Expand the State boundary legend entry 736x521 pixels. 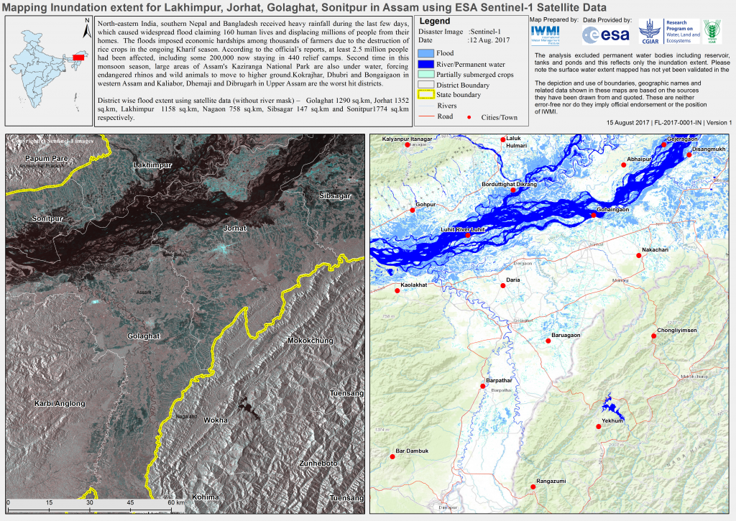click(x=425, y=94)
